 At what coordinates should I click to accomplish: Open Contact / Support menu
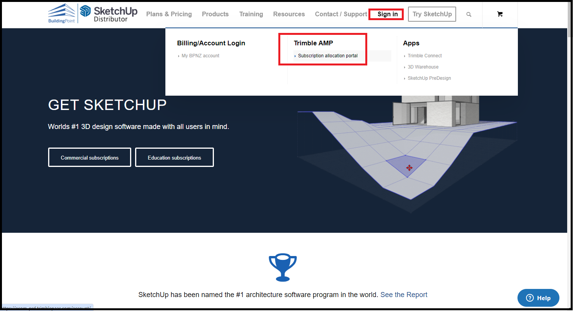[341, 14]
